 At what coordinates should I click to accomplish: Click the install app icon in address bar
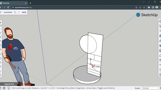(x=136, y=7)
